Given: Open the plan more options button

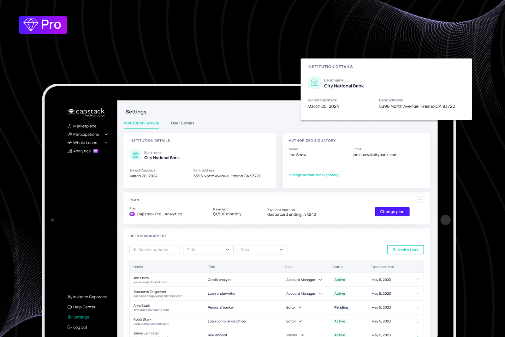Looking at the screenshot, I should point(421,199).
